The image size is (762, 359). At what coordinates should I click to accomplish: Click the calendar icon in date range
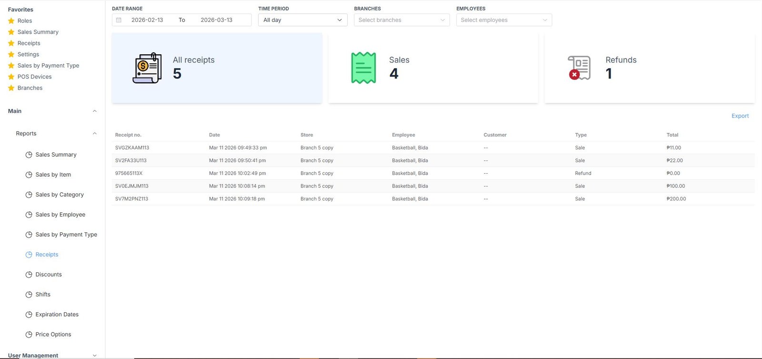pos(119,20)
